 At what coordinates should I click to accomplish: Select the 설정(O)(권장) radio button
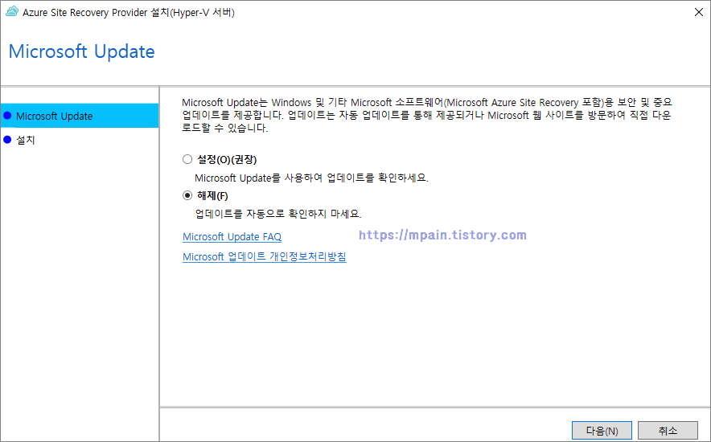(187, 159)
